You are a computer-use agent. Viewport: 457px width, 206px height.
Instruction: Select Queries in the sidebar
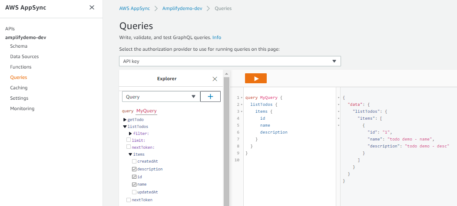[x=18, y=77]
